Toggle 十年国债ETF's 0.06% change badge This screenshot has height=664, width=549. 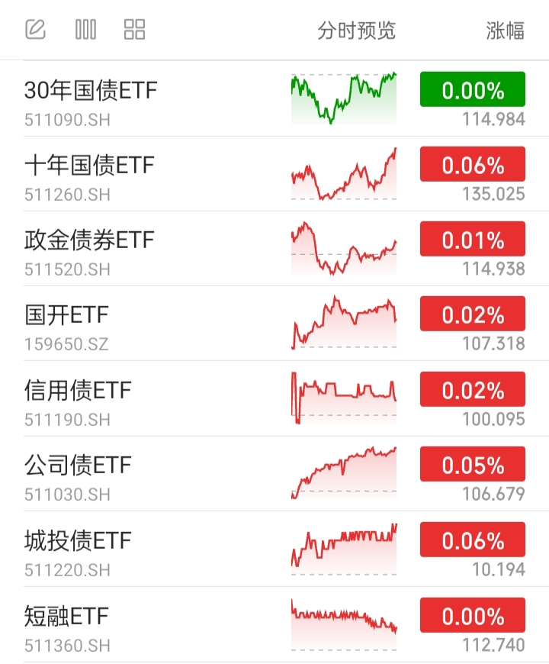[x=473, y=164]
